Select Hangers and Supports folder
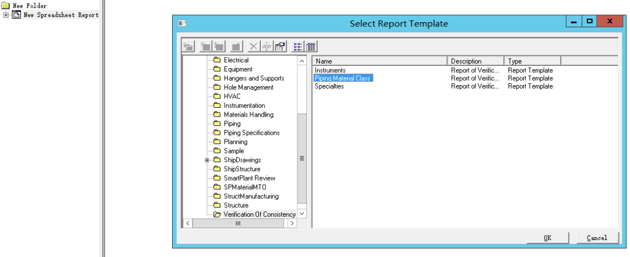This screenshot has width=630, height=257. point(254,78)
